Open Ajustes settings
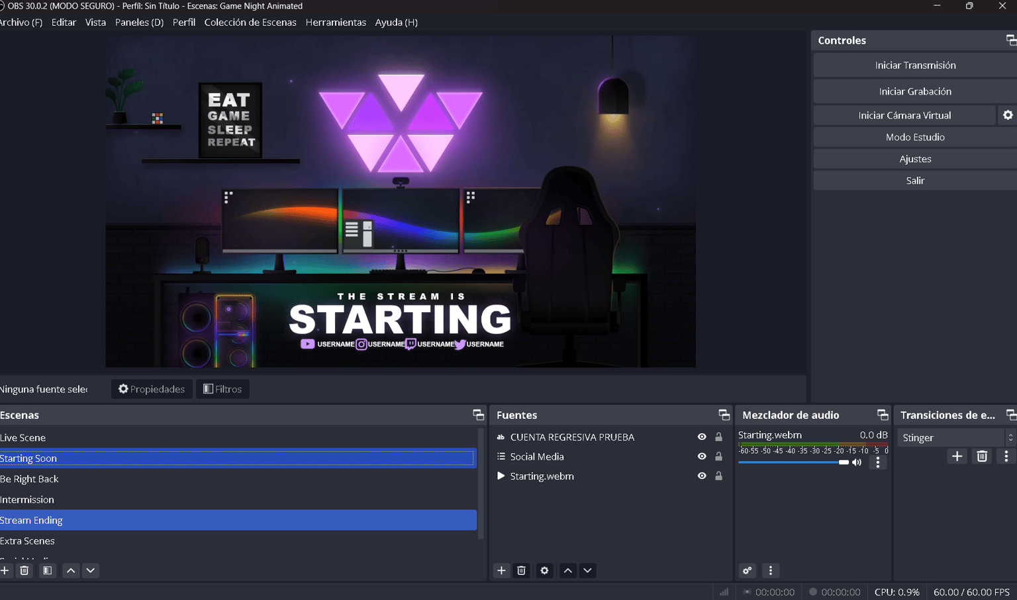 [x=915, y=159]
